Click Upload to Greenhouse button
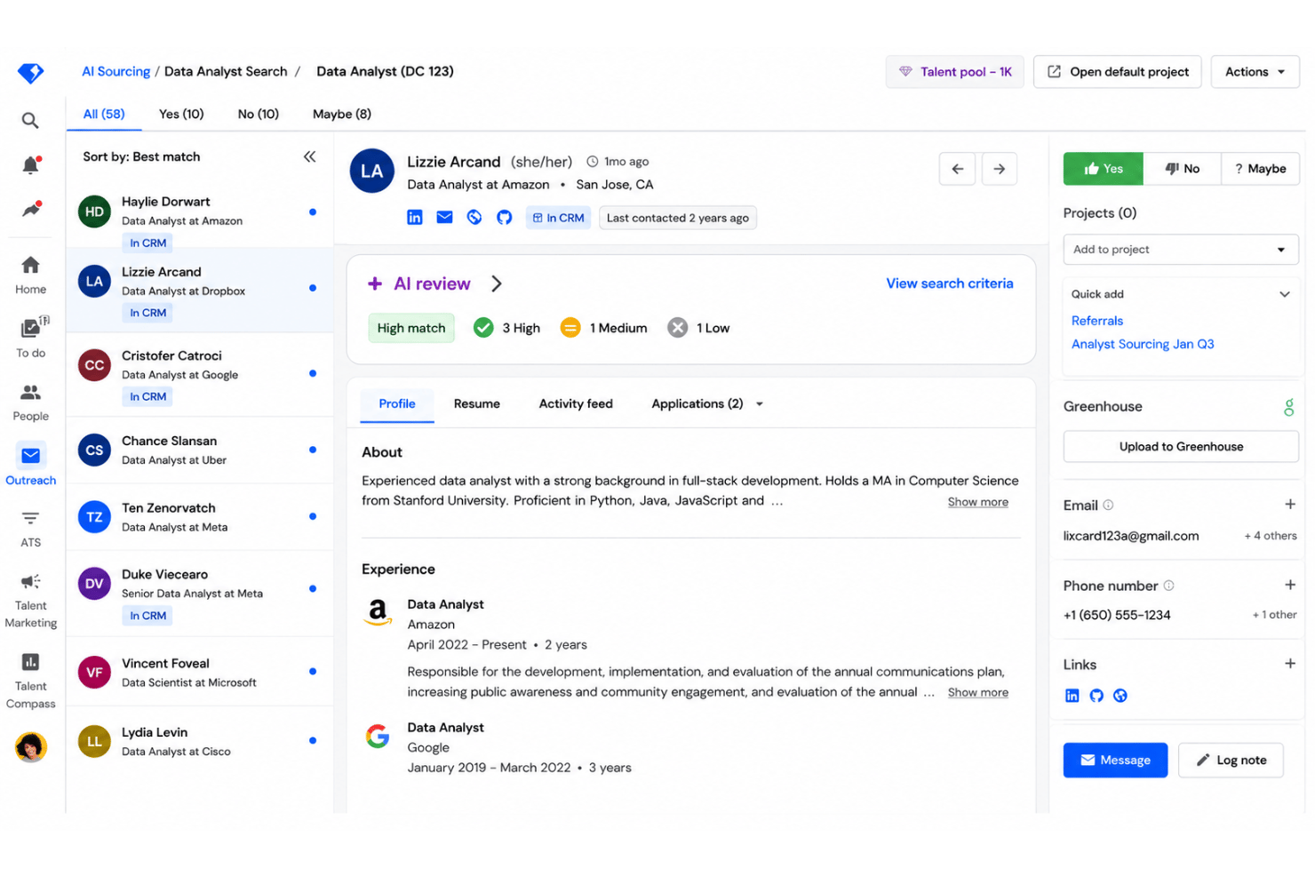The height and width of the screenshot is (877, 1315). 1181,447
